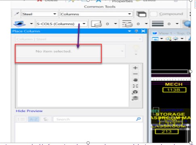Click inside the Search field
The width and height of the screenshot is (196, 145).
tap(94, 119)
